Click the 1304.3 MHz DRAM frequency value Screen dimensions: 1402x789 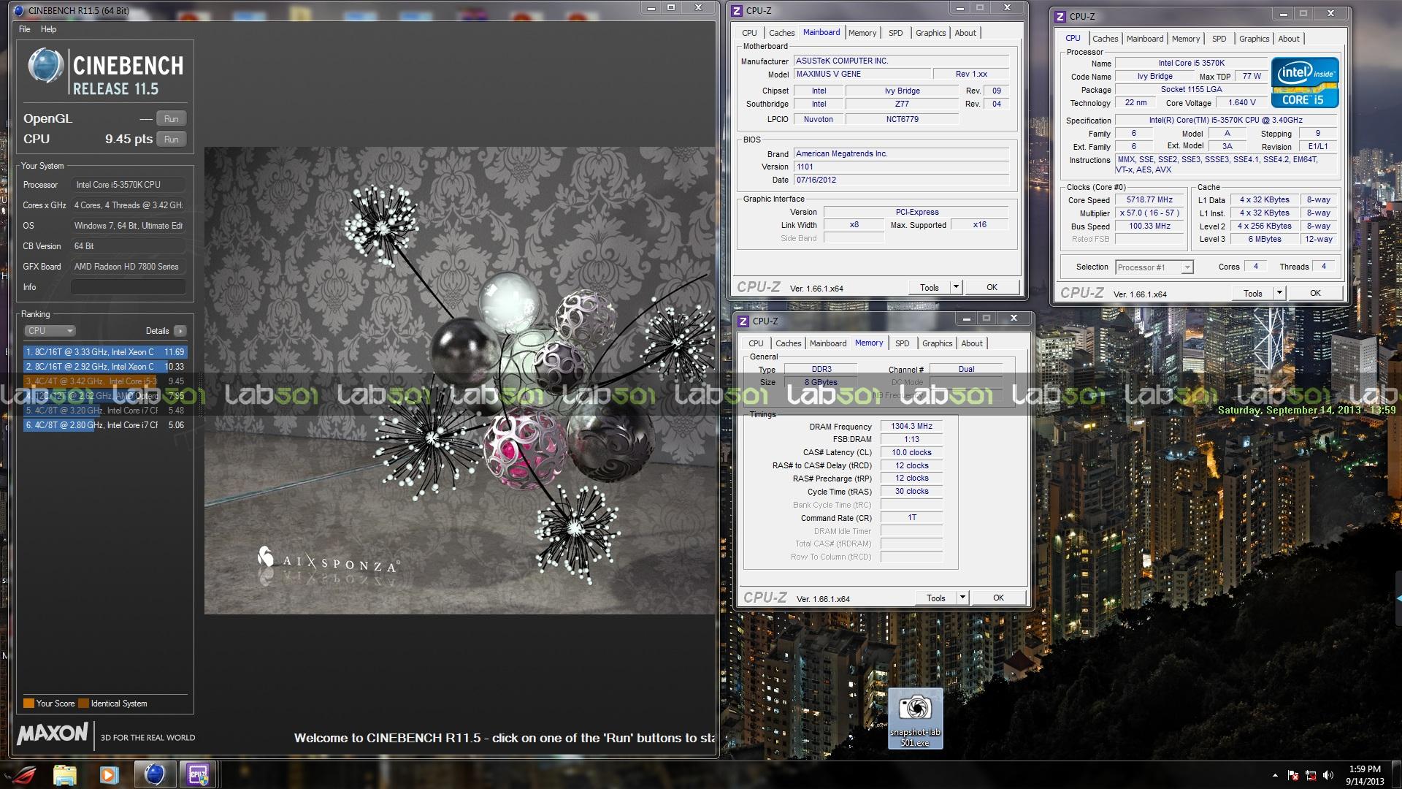click(x=911, y=426)
